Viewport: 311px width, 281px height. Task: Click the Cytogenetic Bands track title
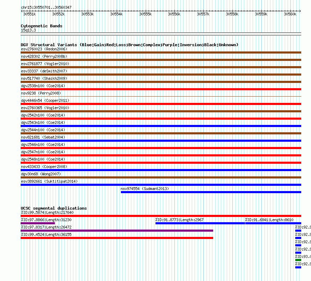click(x=42, y=26)
